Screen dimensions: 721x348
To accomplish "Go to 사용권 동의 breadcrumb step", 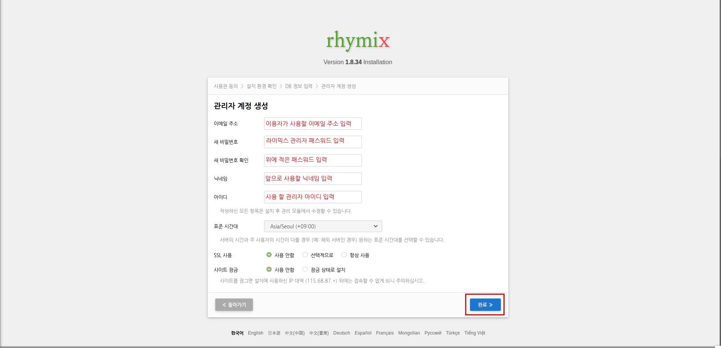I will tap(226, 86).
